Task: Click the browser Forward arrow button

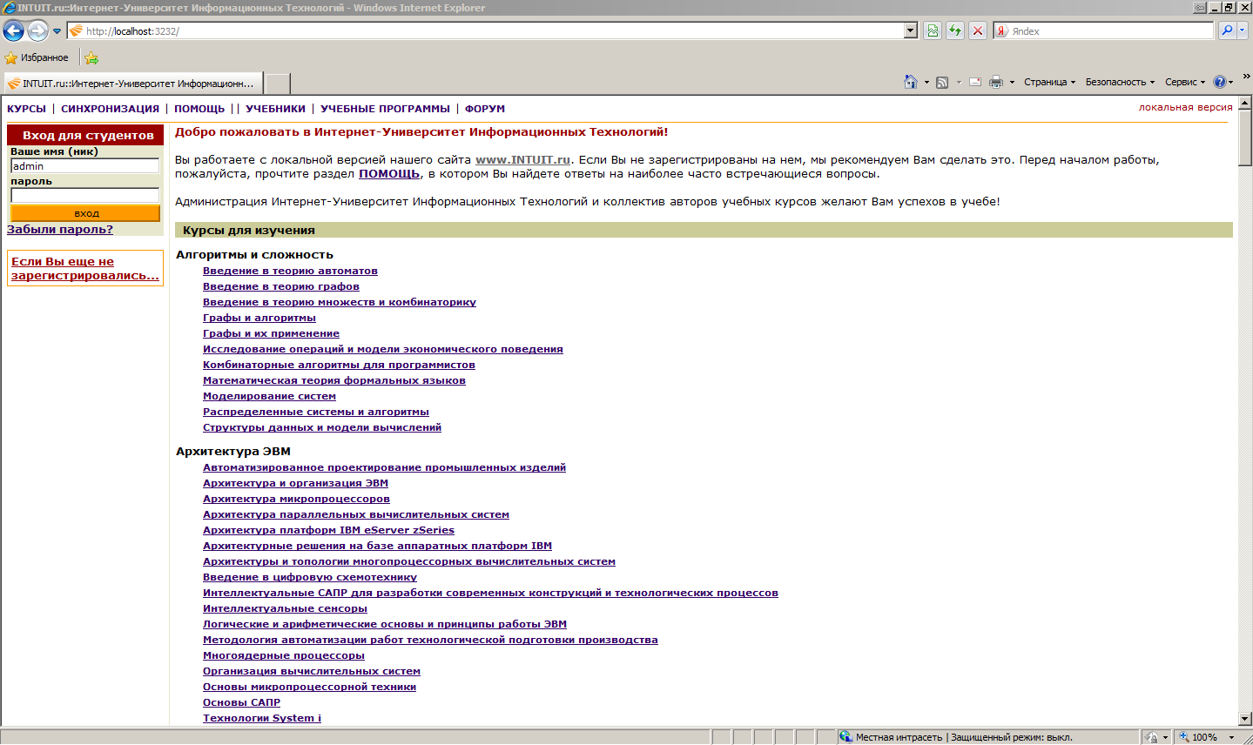Action: tap(37, 31)
